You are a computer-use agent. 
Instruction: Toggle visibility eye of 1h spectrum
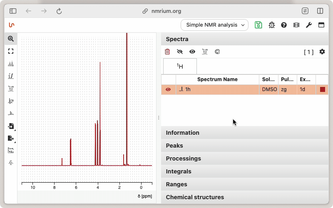click(x=168, y=89)
